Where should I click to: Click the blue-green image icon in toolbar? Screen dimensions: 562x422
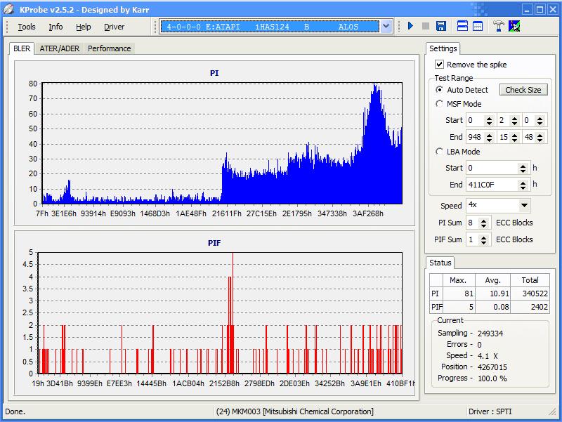click(514, 27)
